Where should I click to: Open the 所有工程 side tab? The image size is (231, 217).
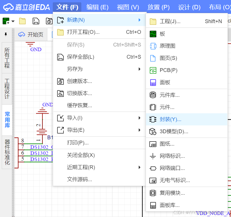point(7,58)
